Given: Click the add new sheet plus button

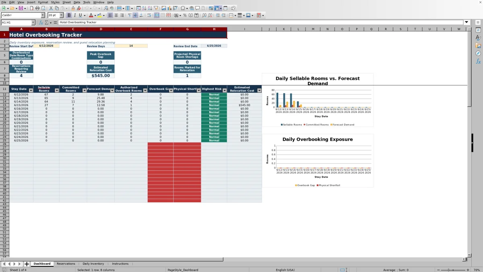Looking at the screenshot, I should pyautogui.click(x=27, y=264).
